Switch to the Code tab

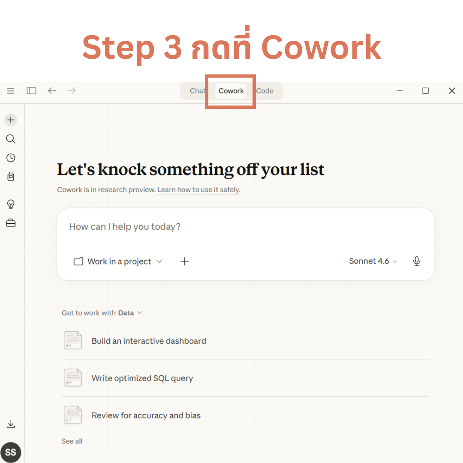(x=265, y=91)
